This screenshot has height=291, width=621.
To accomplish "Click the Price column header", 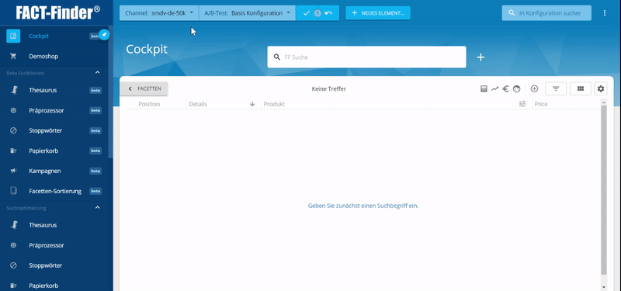I will coord(541,104).
